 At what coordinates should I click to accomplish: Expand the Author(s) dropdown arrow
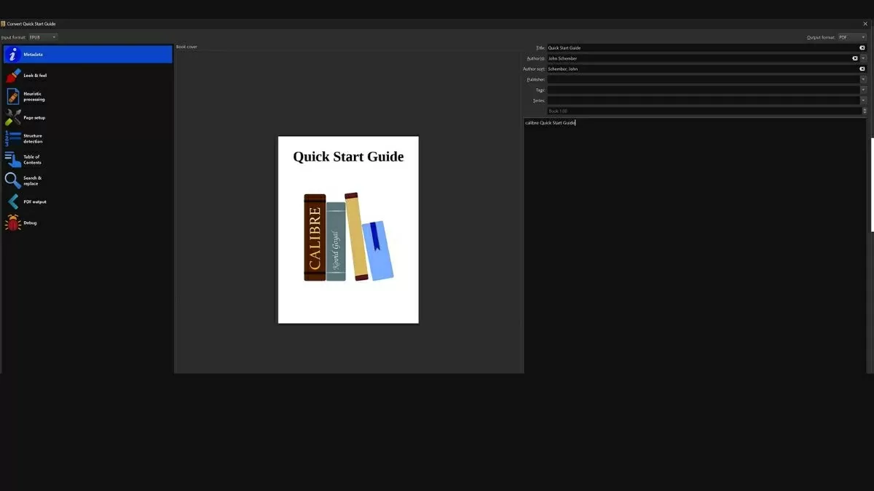tap(865, 58)
